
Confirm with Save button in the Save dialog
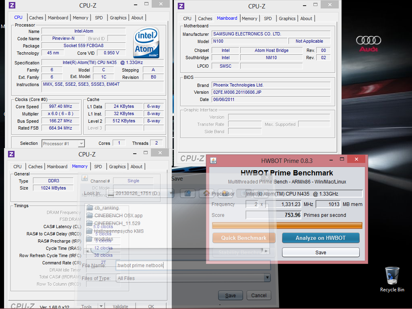pos(231,296)
